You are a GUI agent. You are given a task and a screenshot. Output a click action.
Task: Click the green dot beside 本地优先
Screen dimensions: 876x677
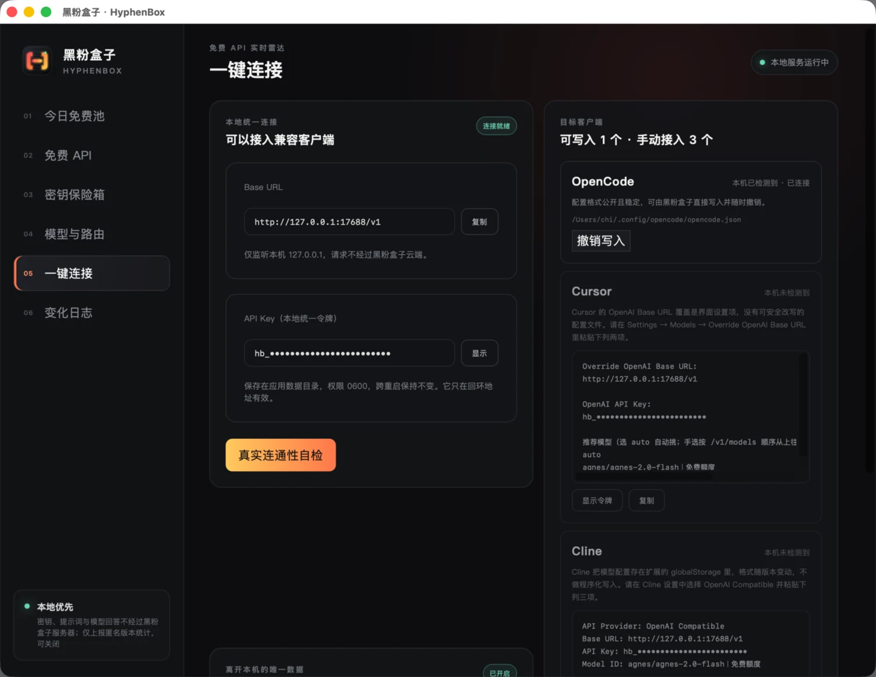click(27, 606)
